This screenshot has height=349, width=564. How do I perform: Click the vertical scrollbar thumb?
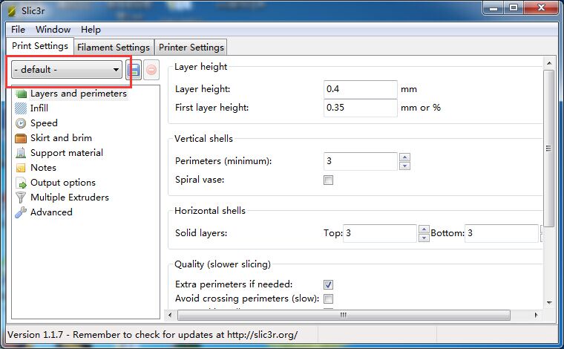click(x=548, y=149)
